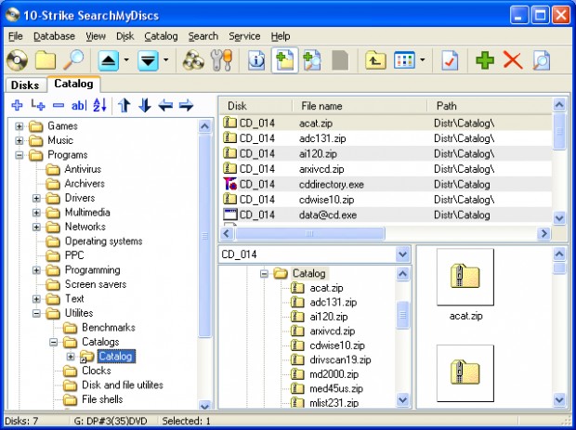
Task: Collapse the Programs folder node
Action: [x=20, y=155]
